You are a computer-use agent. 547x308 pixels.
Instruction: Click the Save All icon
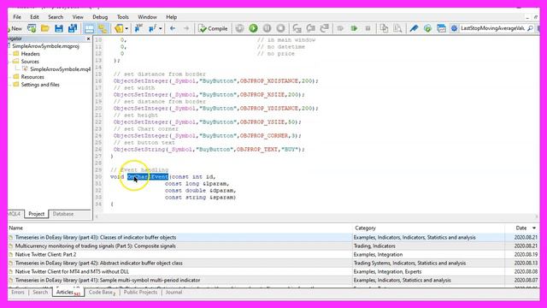72,28
